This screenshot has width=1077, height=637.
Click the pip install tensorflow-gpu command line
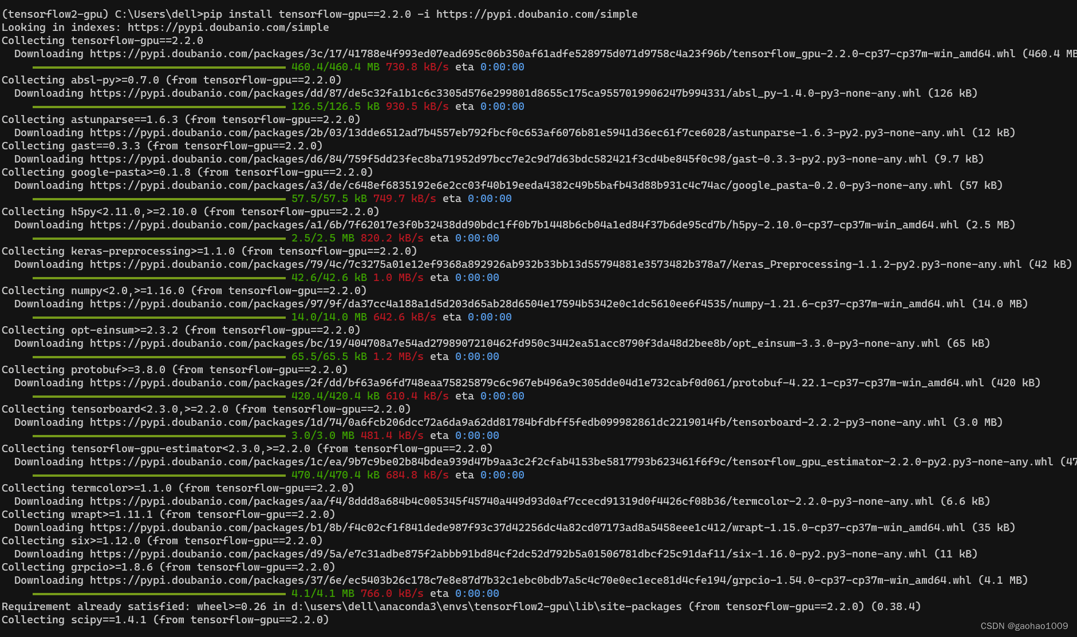pyautogui.click(x=319, y=14)
